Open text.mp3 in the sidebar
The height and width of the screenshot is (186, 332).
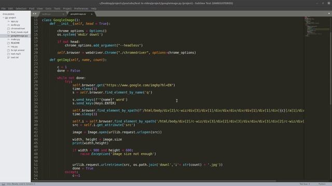click(16, 54)
